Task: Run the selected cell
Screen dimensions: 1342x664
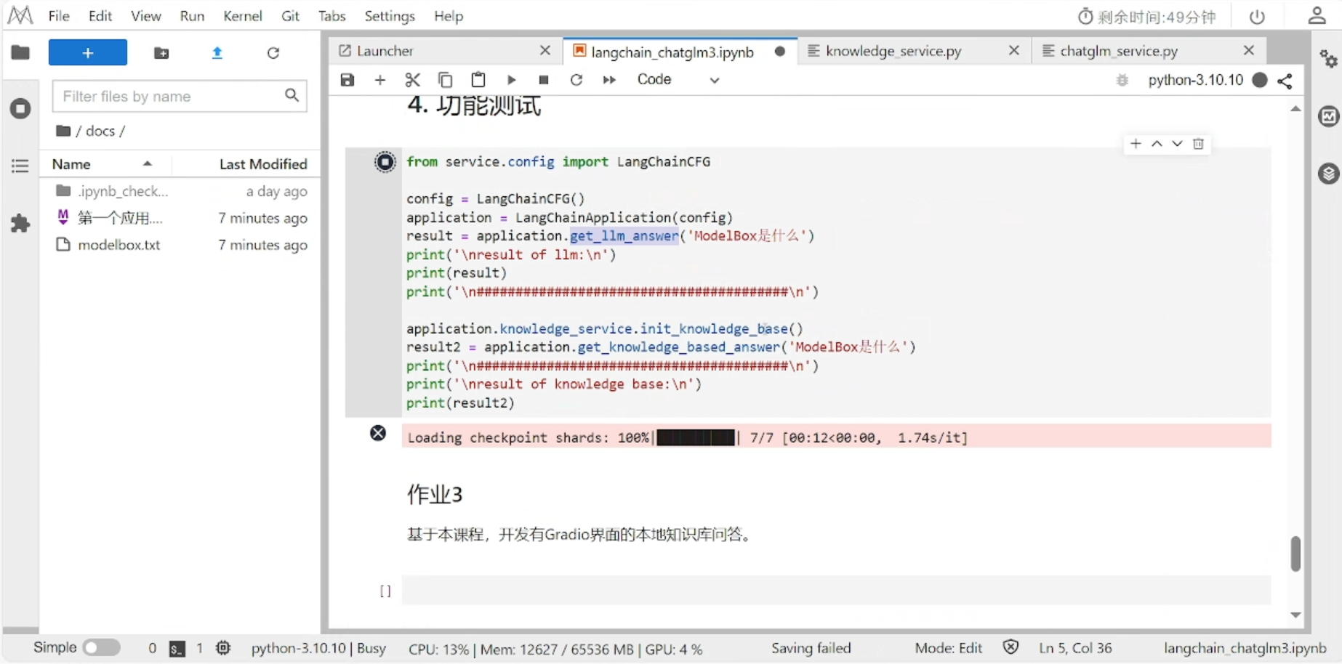Action: click(x=511, y=80)
